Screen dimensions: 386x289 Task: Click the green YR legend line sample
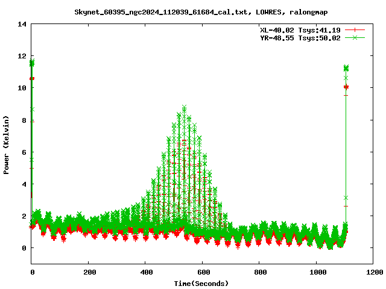click(355, 37)
